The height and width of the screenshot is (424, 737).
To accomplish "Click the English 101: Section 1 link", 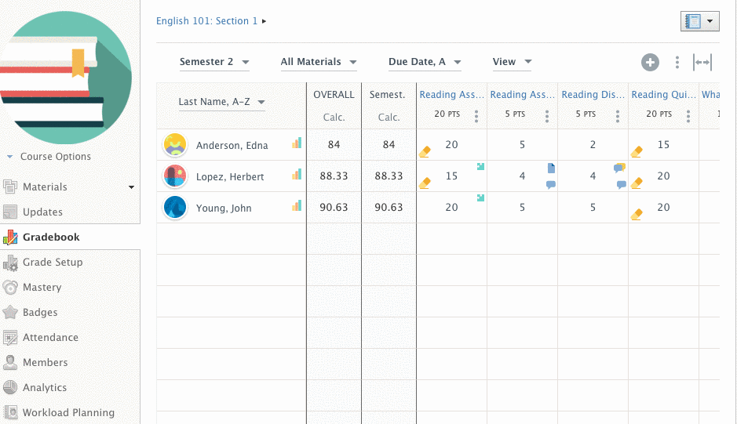I will pyautogui.click(x=207, y=21).
